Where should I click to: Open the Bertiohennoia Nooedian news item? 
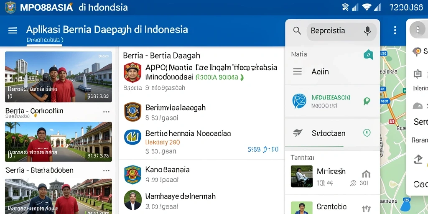pyautogui.click(x=201, y=142)
